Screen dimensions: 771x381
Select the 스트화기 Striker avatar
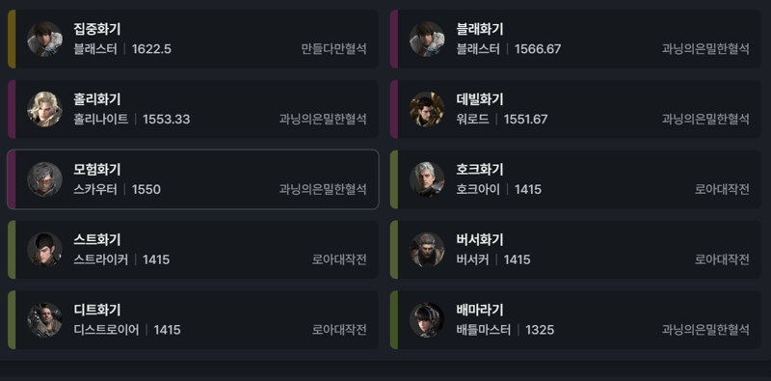[44, 250]
